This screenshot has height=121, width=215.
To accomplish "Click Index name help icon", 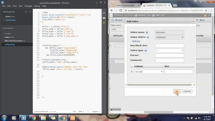I will pyautogui.click(x=147, y=32).
